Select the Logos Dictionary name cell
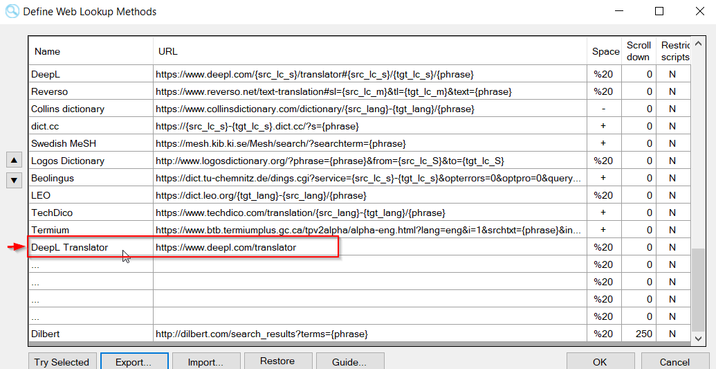716x369 pixels. (91, 161)
